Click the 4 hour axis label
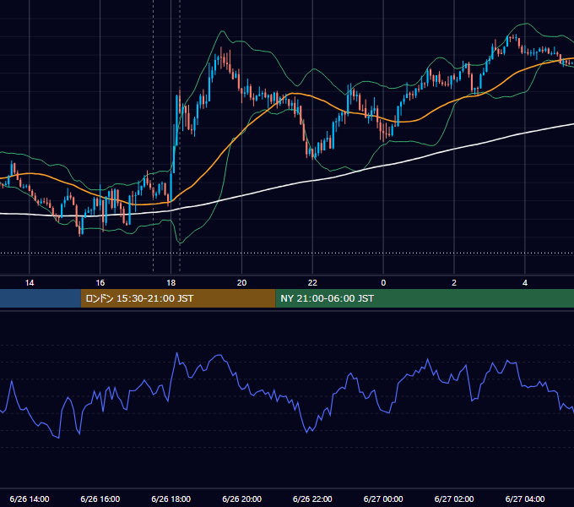Image resolution: width=574 pixels, height=507 pixels. [525, 283]
